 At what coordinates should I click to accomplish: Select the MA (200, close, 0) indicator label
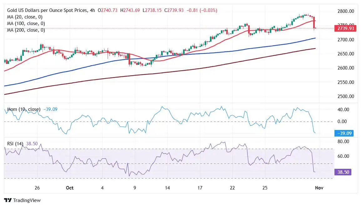click(26, 30)
